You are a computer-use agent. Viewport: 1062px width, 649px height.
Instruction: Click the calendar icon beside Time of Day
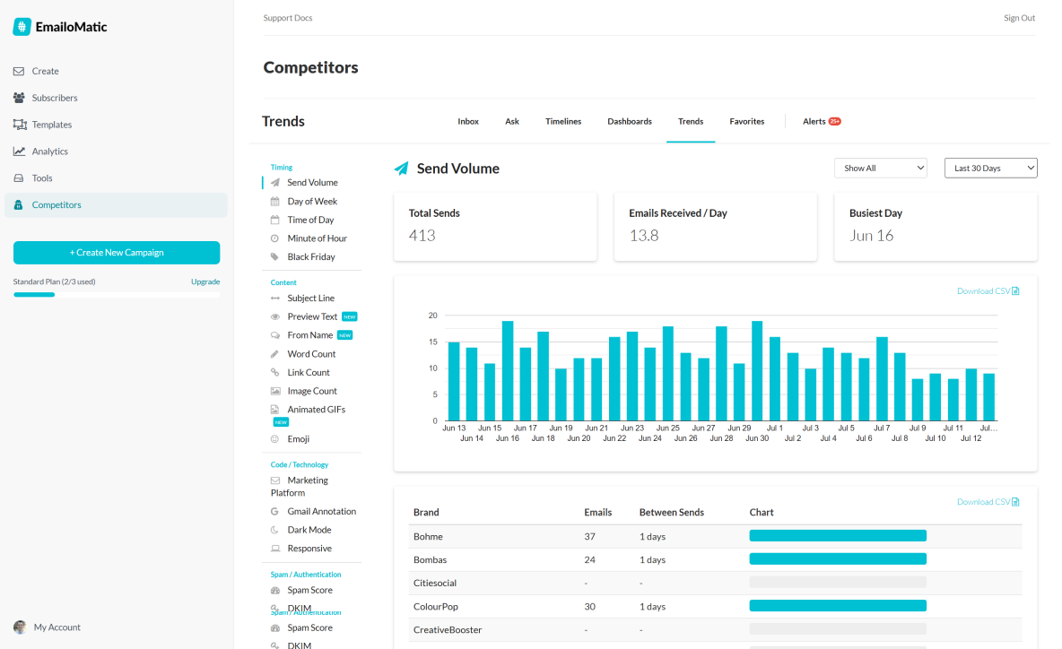[x=275, y=220]
